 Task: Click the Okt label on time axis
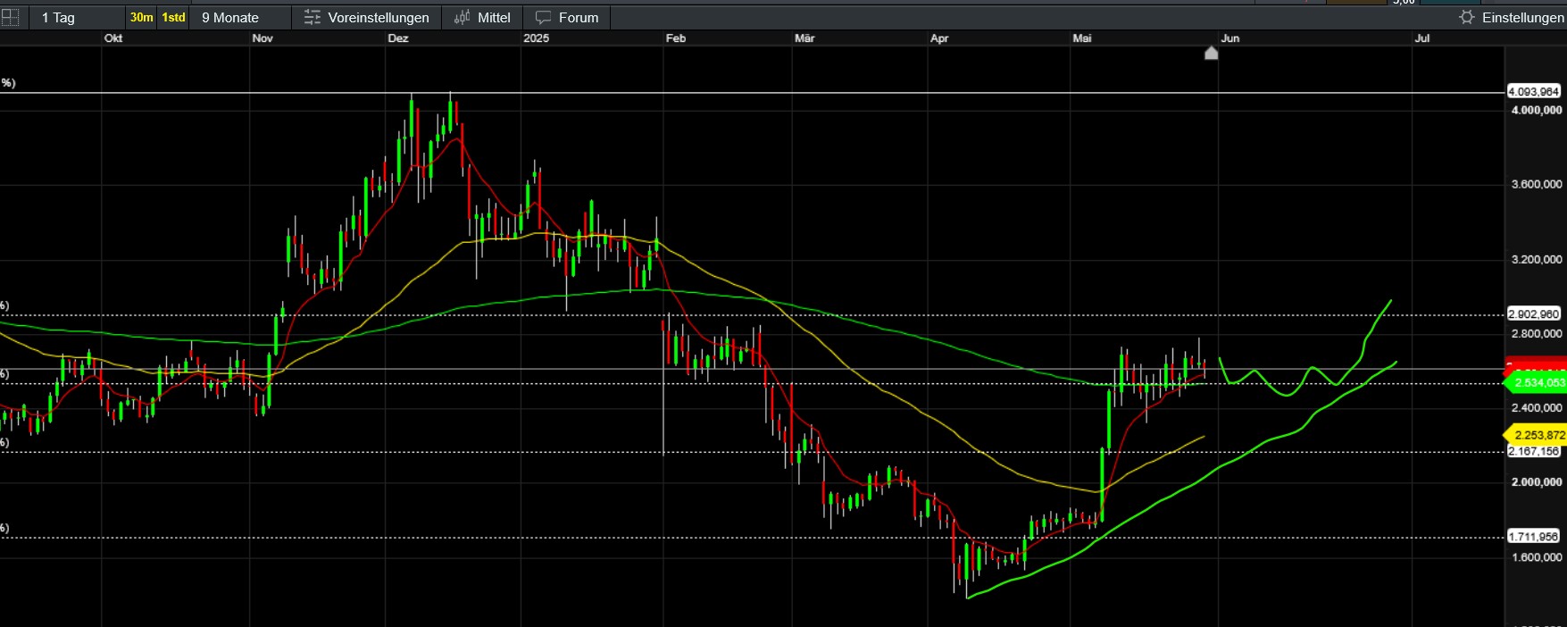[113, 38]
